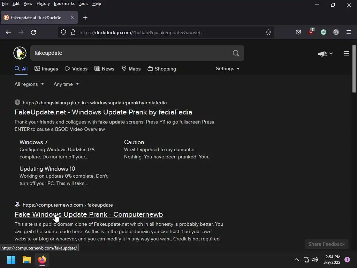Click the DuckDuckGo duck logo
The image size is (357, 268).
click(20, 53)
